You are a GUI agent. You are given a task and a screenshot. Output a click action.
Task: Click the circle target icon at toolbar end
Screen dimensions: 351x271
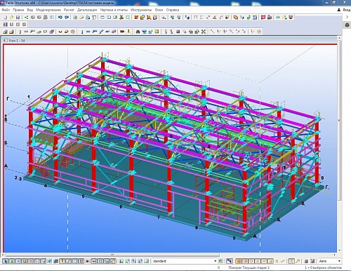(x=259, y=32)
